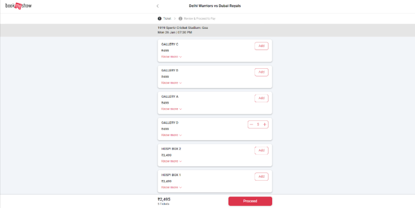Screen dimensions: 415x208
Task: Expand Know more under Gallery B
Action: 171,83
